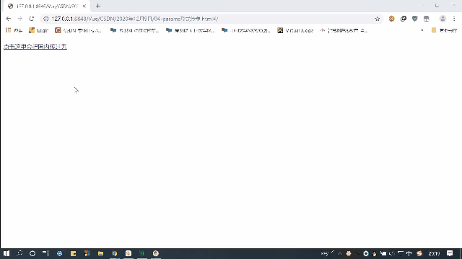Open a new tab with plus button
Image resolution: width=462 pixels, height=259 pixels.
tap(98, 6)
